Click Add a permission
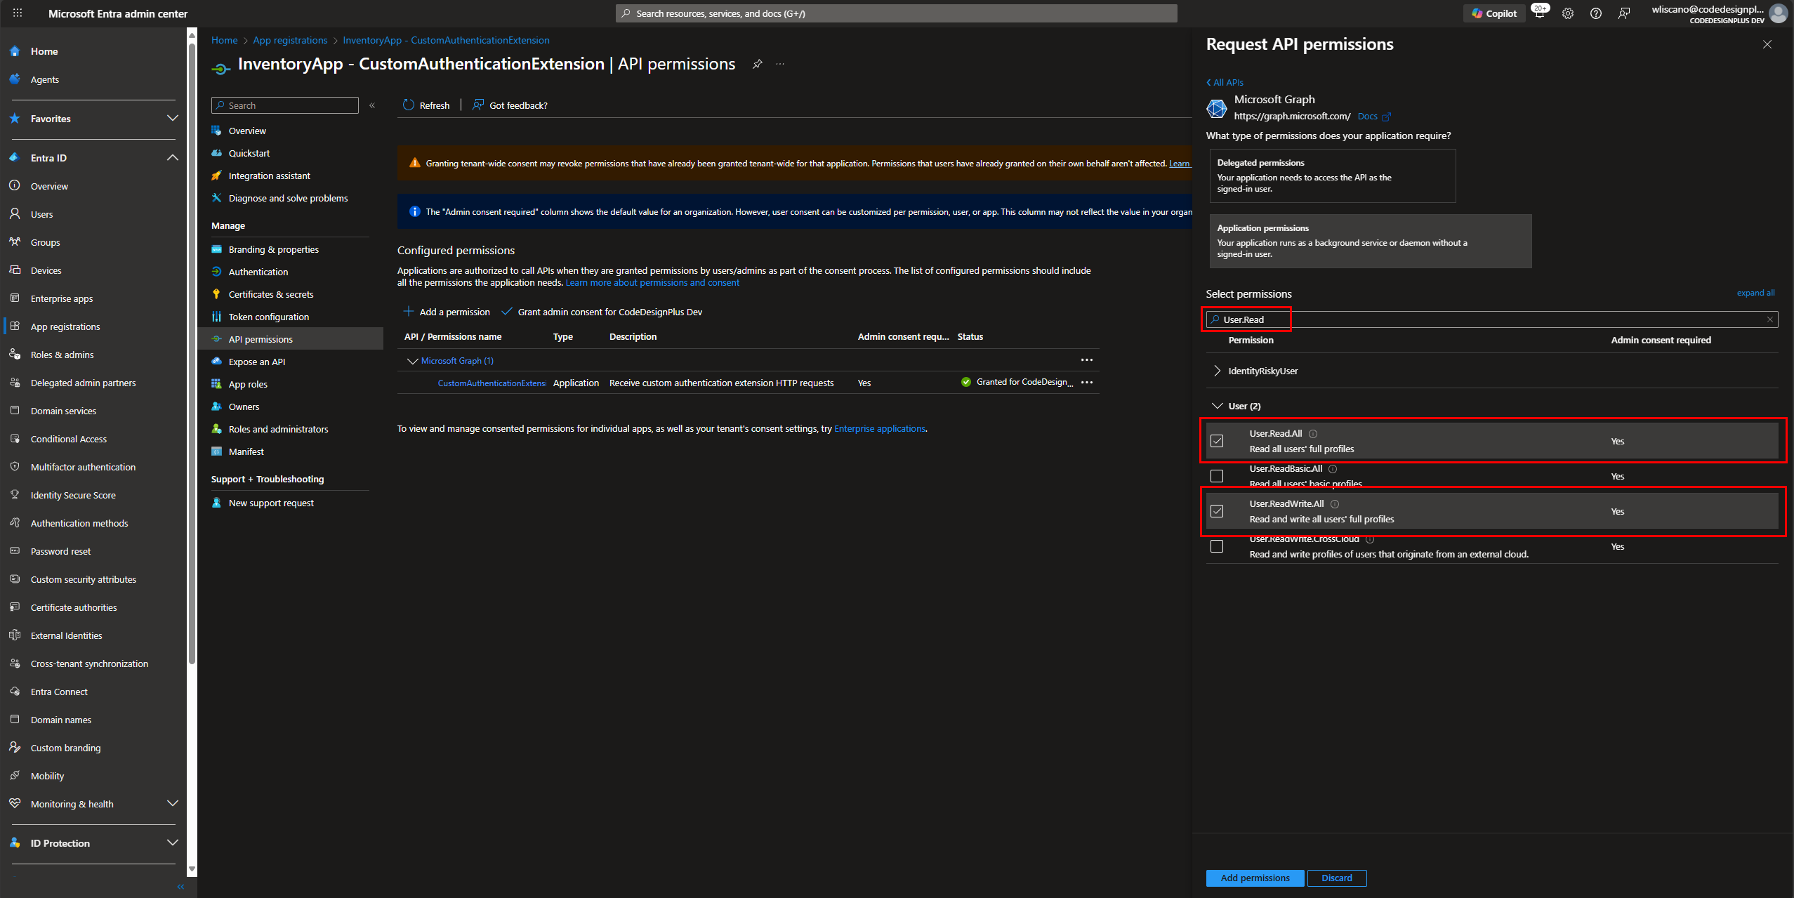1794x898 pixels. [447, 312]
